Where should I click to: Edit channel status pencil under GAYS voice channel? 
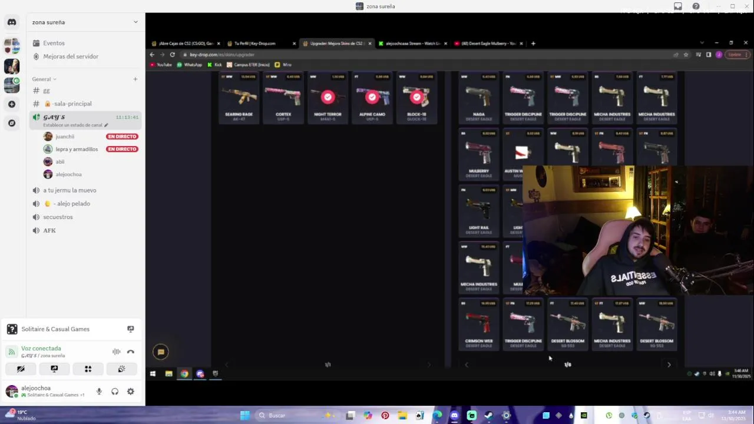[x=106, y=125]
